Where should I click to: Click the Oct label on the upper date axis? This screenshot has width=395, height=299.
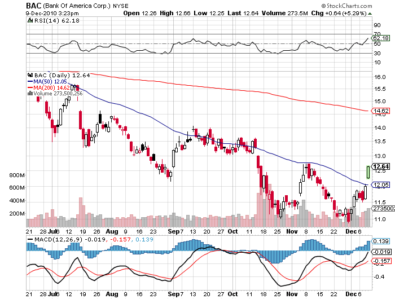tap(232, 231)
